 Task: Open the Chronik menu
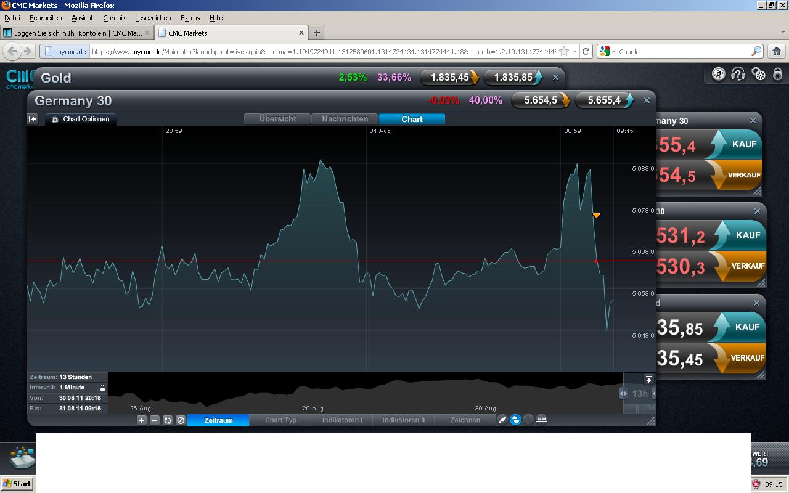114,18
